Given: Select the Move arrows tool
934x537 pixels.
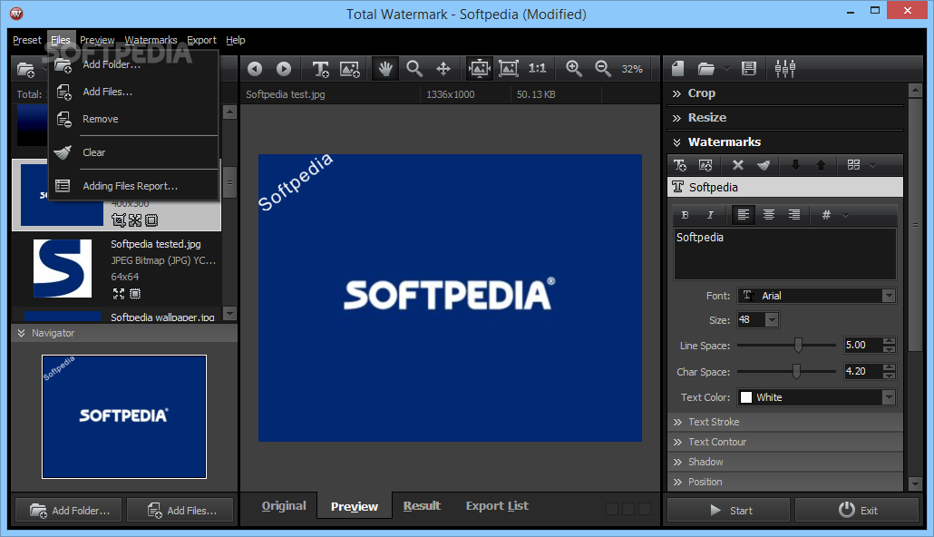Looking at the screenshot, I should coord(443,69).
